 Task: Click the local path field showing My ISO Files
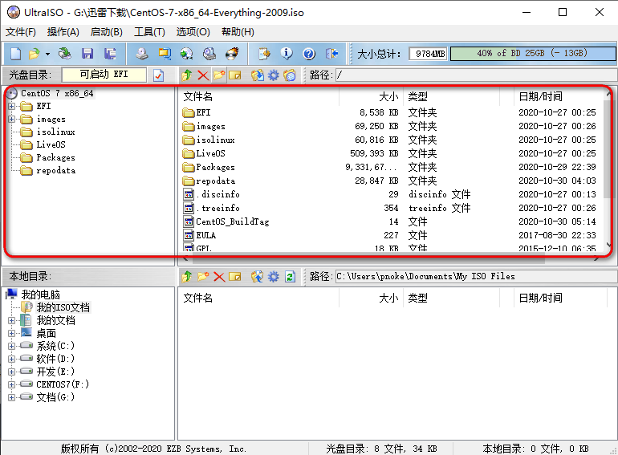tap(474, 277)
